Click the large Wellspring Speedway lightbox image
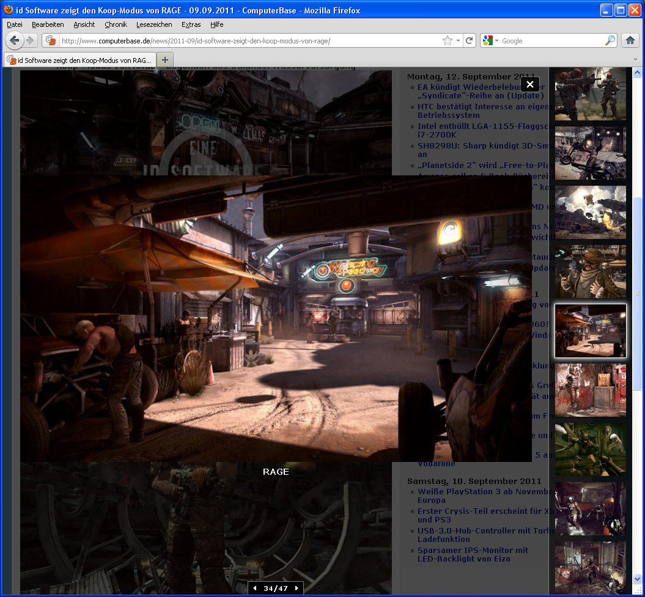The image size is (645, 597). pyautogui.click(x=276, y=318)
